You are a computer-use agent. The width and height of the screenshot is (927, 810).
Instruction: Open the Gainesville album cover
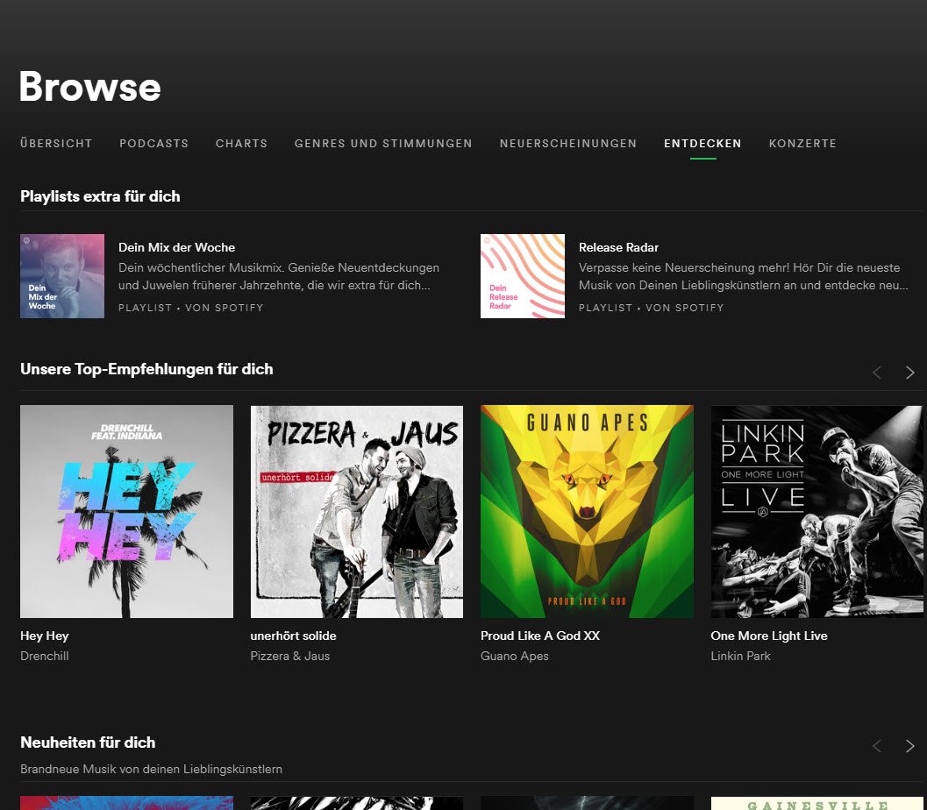coord(816,803)
